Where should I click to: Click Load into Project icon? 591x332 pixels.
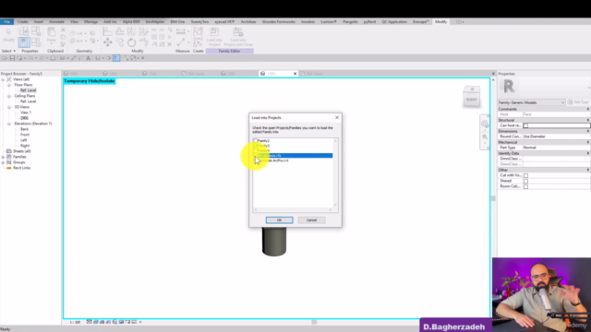tap(214, 37)
